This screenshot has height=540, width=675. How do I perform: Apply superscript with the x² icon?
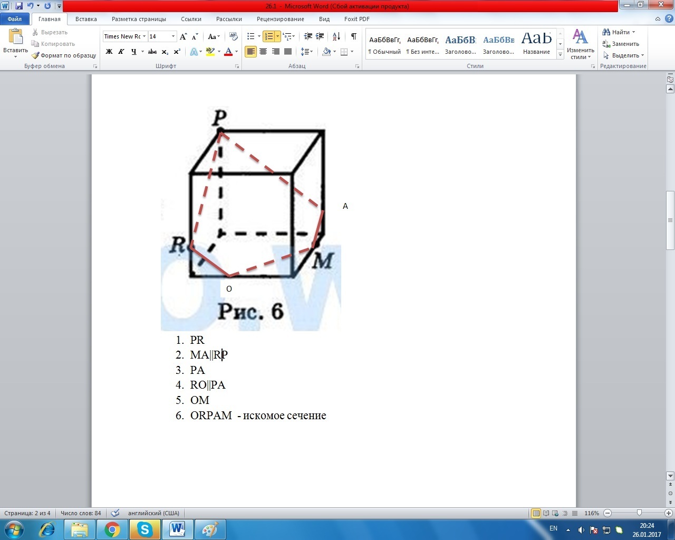(x=176, y=52)
